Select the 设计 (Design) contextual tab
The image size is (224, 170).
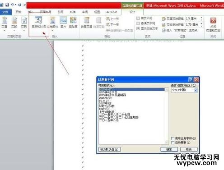132,12
